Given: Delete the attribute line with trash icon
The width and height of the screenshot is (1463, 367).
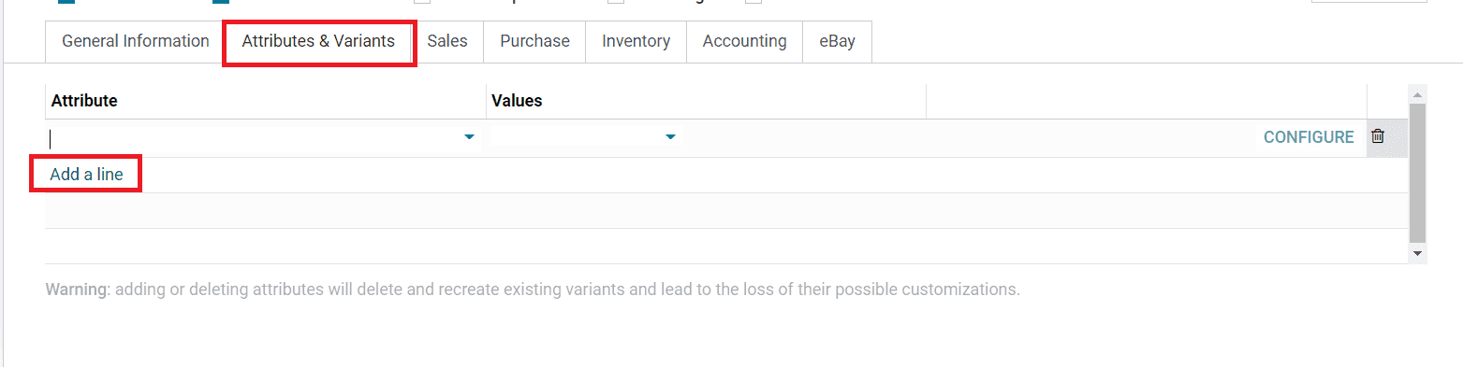Looking at the screenshot, I should point(1377,136).
